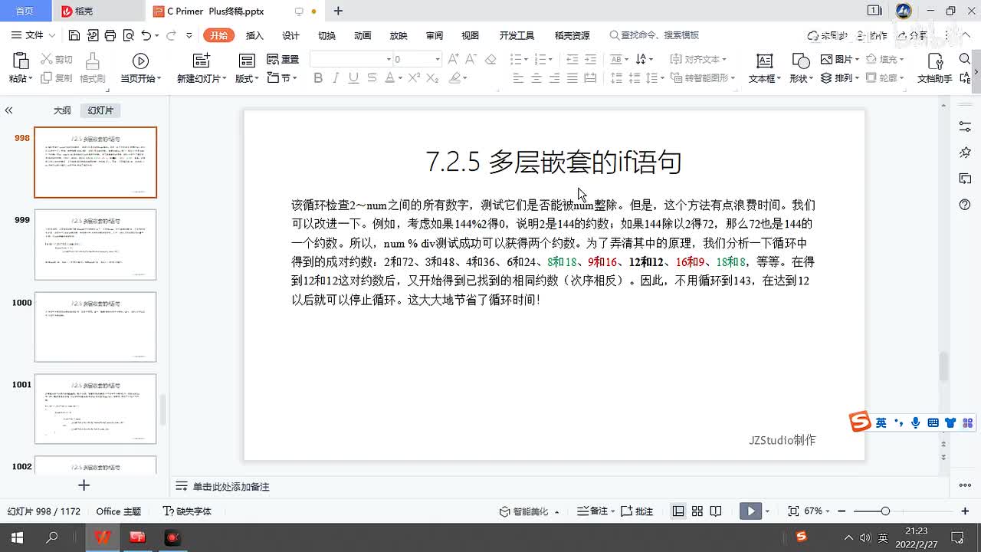Open the font size dropdown
This screenshot has height=552, width=981.
438,59
